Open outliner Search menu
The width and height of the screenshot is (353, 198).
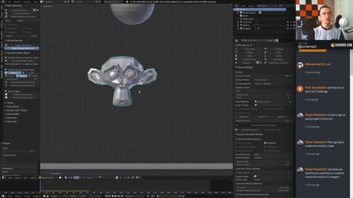251,6
